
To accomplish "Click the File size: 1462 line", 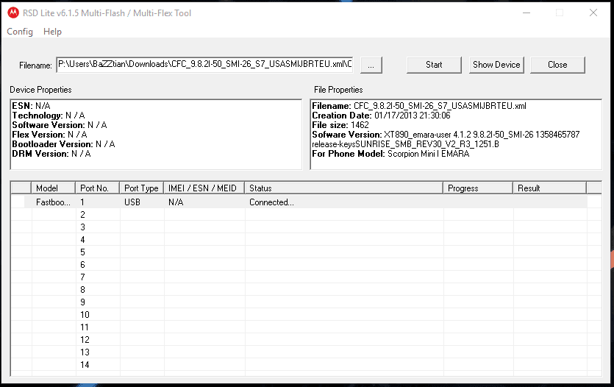I will click(340, 125).
